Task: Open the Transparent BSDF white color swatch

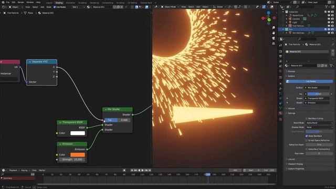Action: click(x=78, y=133)
